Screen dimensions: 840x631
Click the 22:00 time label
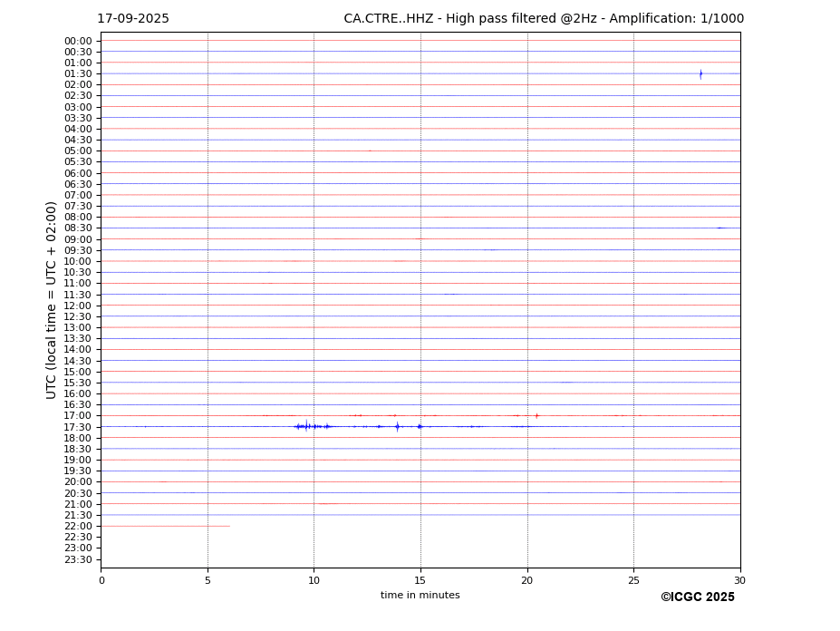pyautogui.click(x=78, y=527)
